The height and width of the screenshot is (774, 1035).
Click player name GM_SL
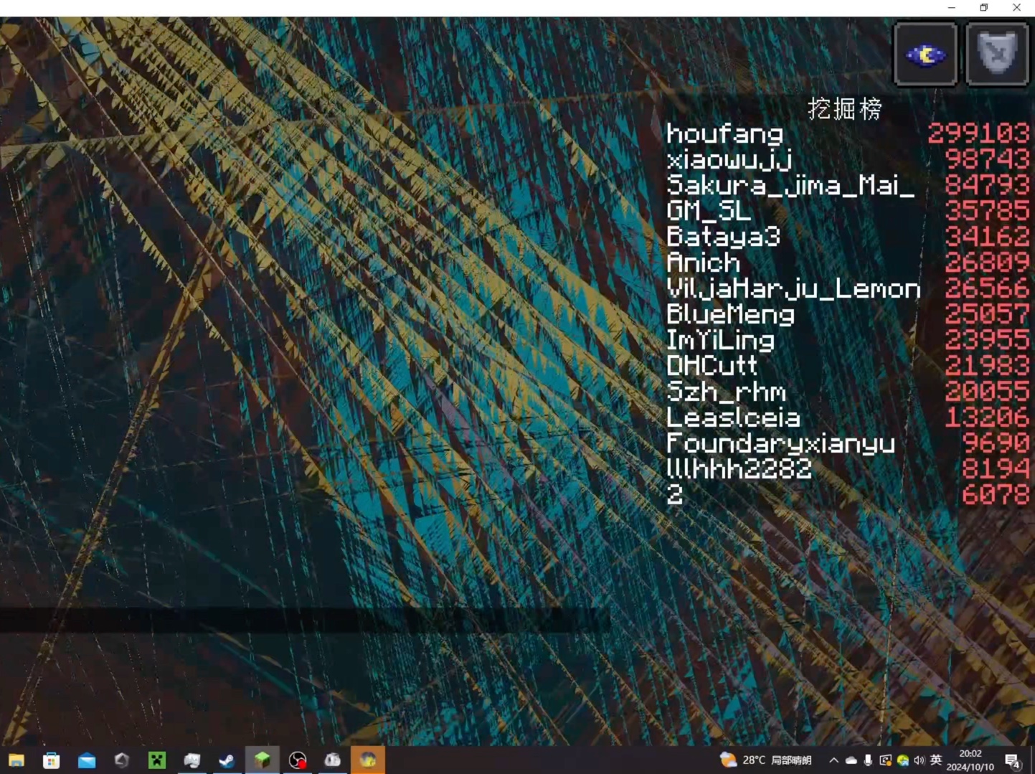click(x=709, y=212)
